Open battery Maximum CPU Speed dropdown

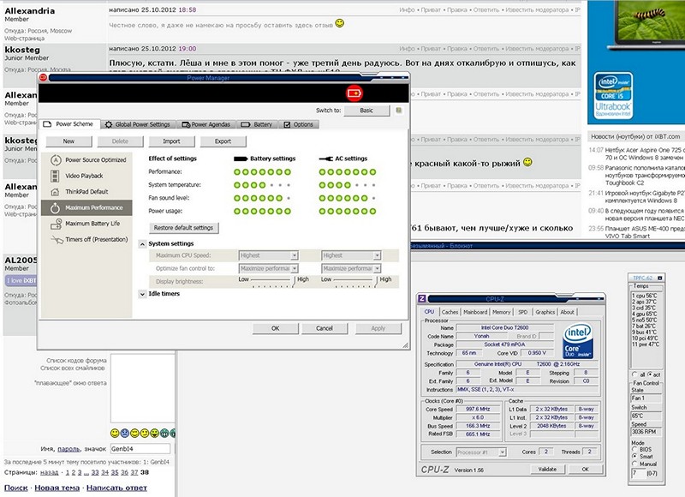(x=294, y=255)
